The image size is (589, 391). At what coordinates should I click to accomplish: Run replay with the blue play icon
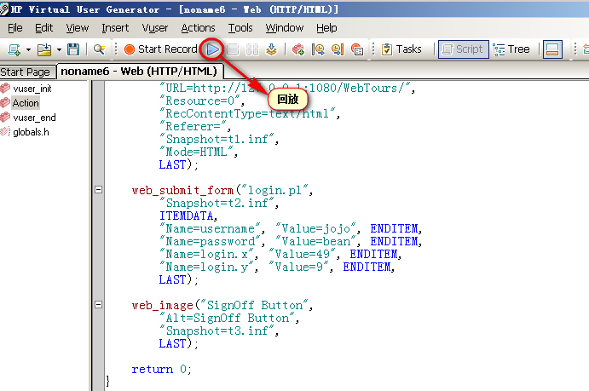(212, 49)
